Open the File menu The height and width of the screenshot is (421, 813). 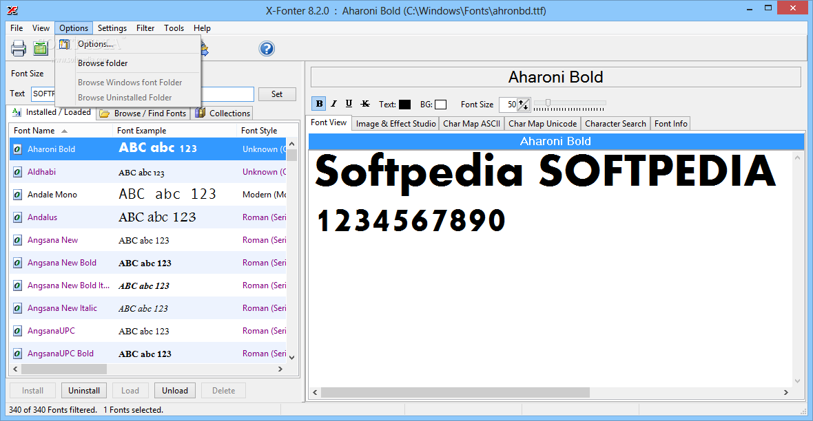point(17,28)
